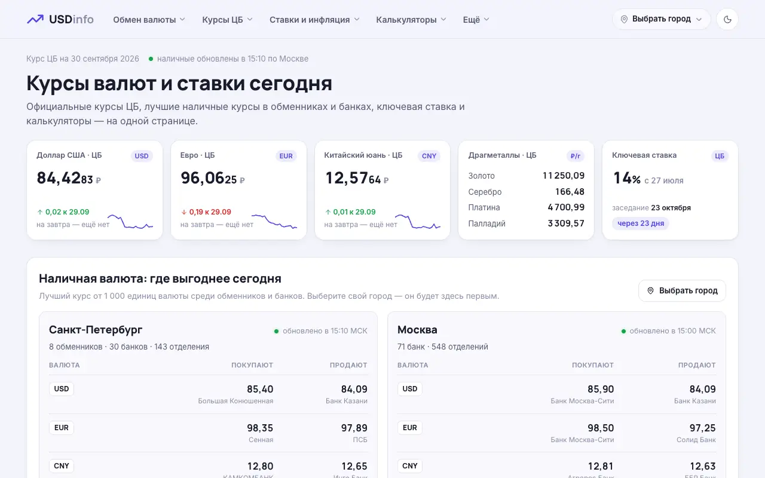Open the Китайский юань · ЦБ card

(382, 190)
